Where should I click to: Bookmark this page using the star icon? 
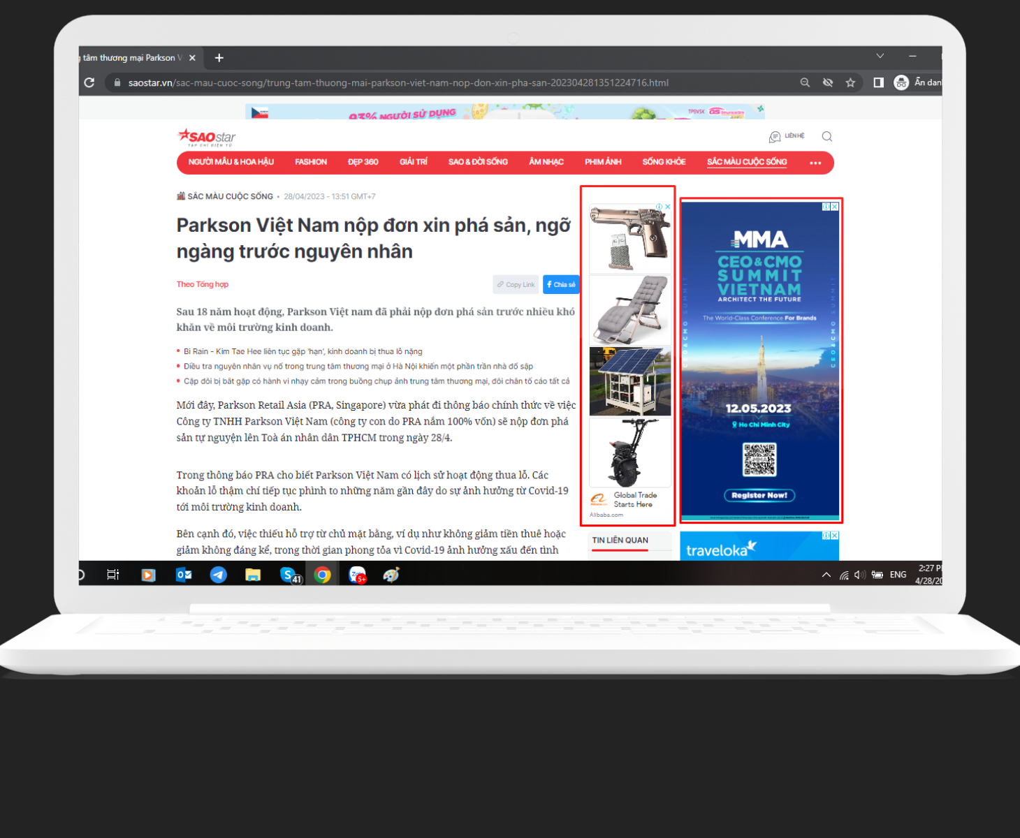pos(850,82)
